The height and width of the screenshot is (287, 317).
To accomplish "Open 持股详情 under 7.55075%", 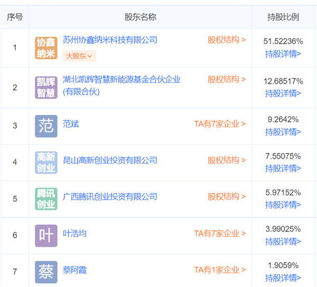I will pos(283,168).
